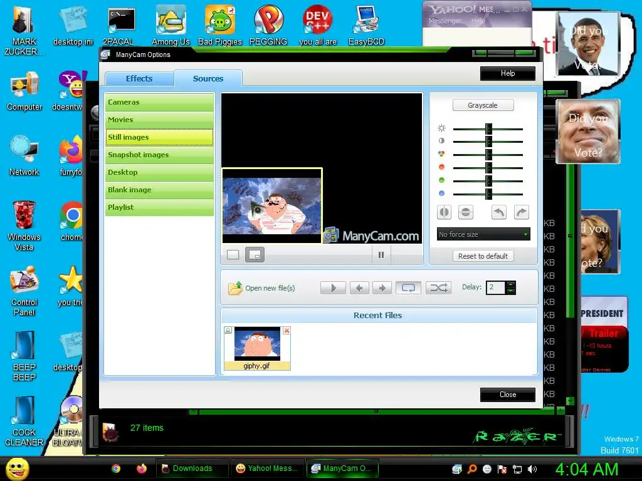This screenshot has width=642, height=481.
Task: Switch to Yahoo! Messenger taskbar button
Action: click(x=268, y=468)
